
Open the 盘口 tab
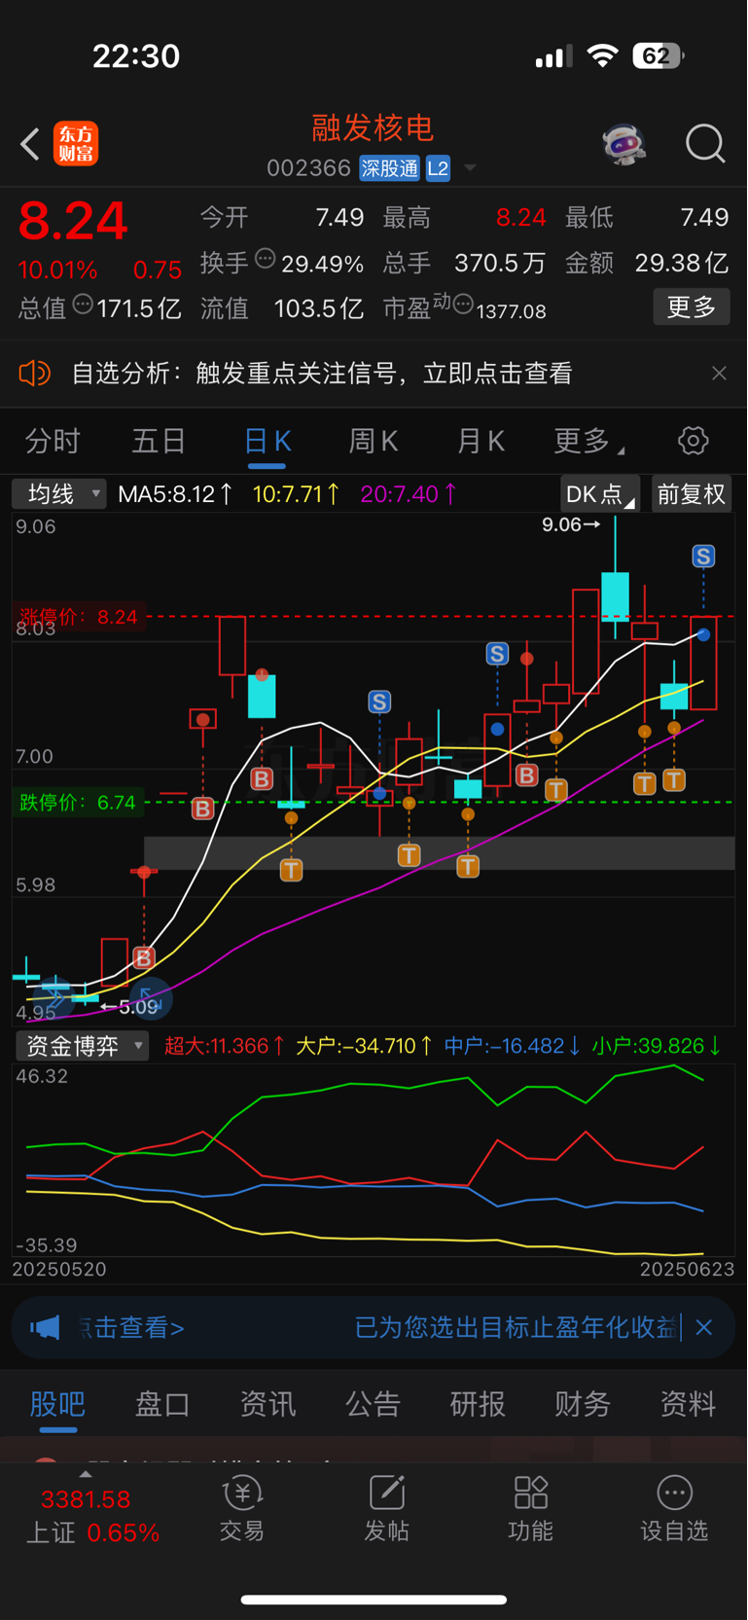(x=162, y=1404)
